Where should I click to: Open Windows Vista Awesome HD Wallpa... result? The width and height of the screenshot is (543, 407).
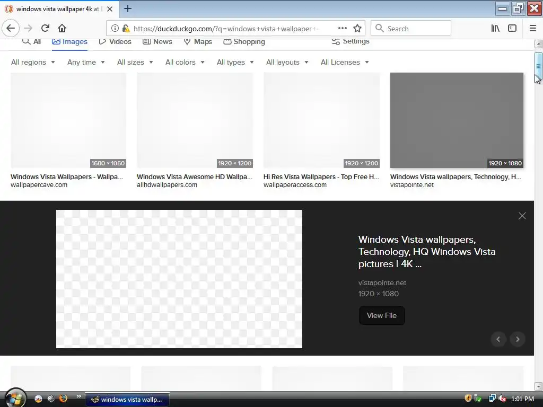pos(195,177)
